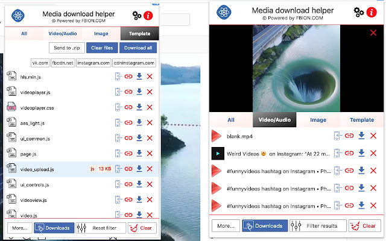The width and height of the screenshot is (386, 241).
Task: Filter by fbcdn.net domain
Action: coord(63,63)
